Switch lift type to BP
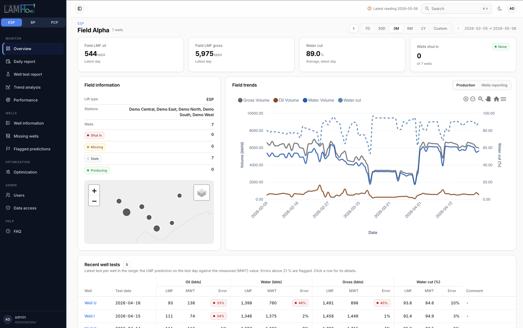Screen dimensions: 523x328 (x=33, y=23)
